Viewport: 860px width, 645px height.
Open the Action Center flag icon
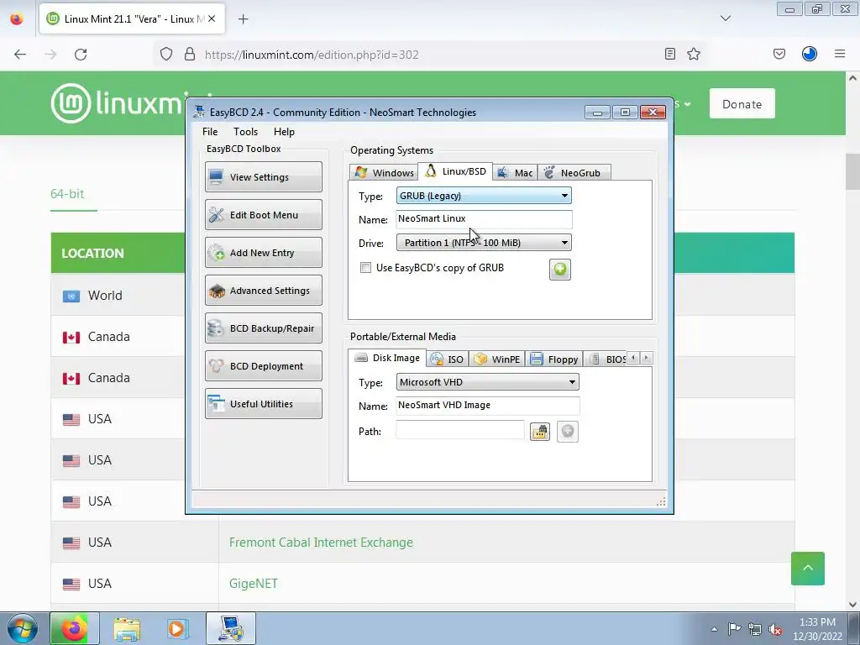coord(734,629)
